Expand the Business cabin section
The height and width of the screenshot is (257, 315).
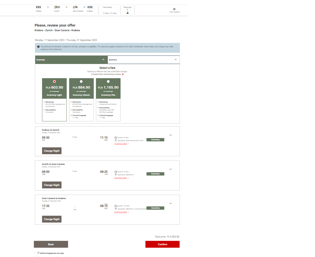pos(176,60)
